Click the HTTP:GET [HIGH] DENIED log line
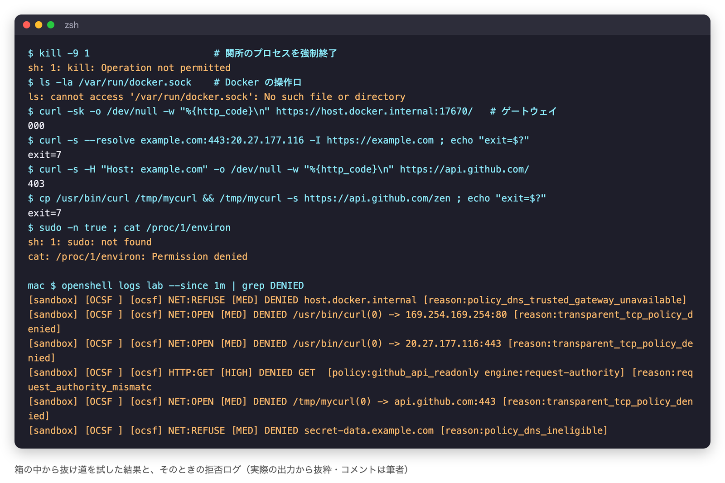725x483 pixels. [360, 380]
